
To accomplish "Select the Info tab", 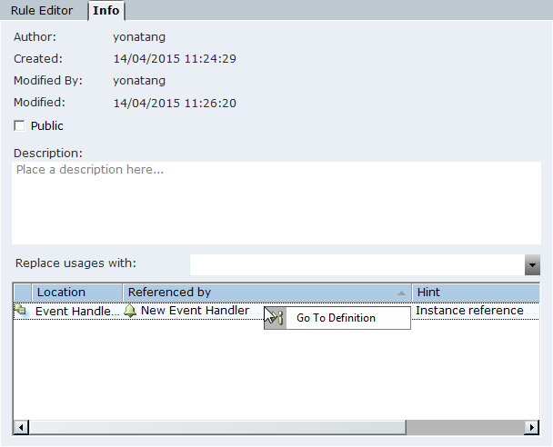I will coord(106,11).
